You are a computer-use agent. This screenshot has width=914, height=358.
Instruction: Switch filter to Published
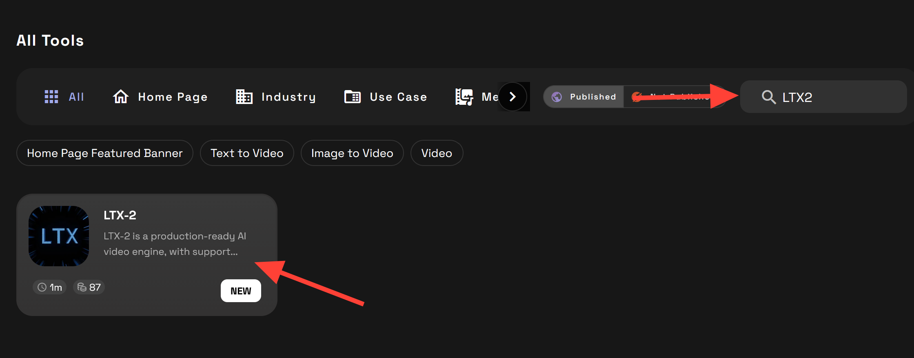[584, 97]
